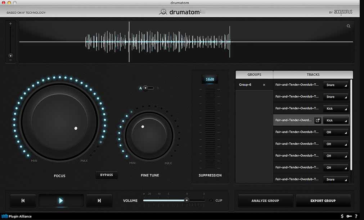The width and height of the screenshot is (364, 220).
Task: Click the 16dB suppression value display
Action: pos(210,79)
